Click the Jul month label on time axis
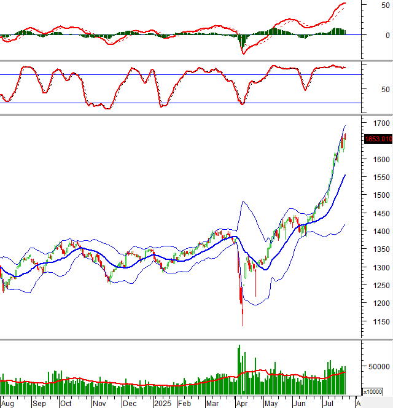 328,404
